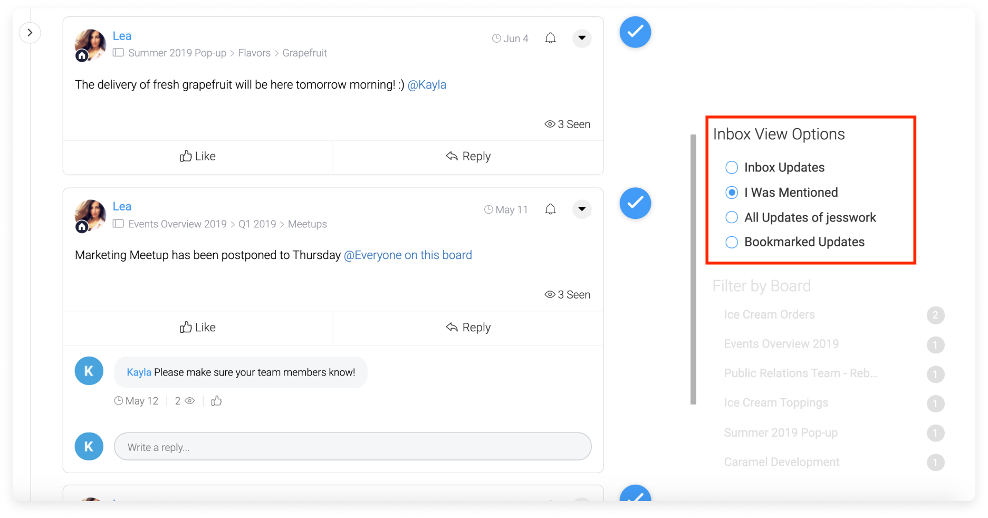Select the Inbox Updates radio option

(x=732, y=168)
